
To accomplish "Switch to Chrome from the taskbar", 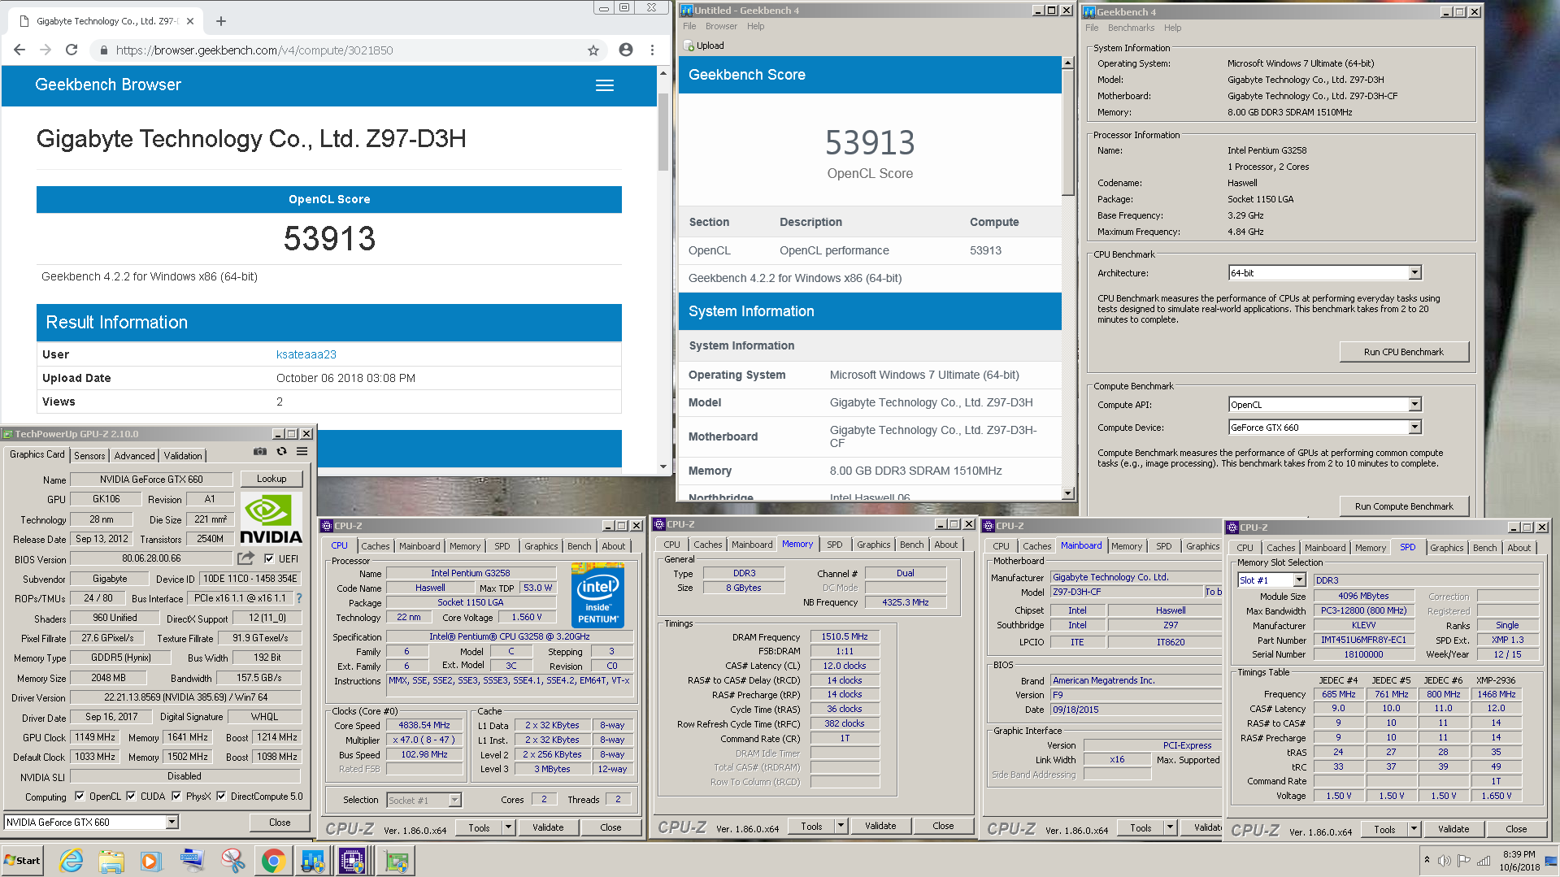I will pos(273,861).
